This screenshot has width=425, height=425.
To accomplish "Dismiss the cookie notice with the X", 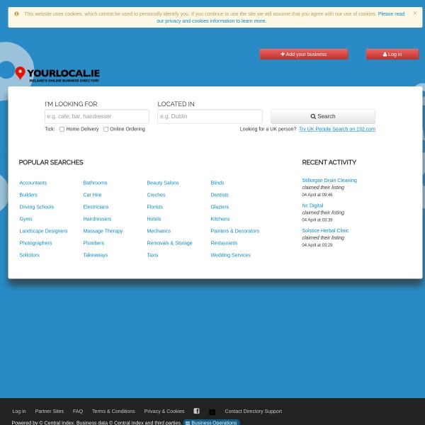I will pyautogui.click(x=414, y=13).
